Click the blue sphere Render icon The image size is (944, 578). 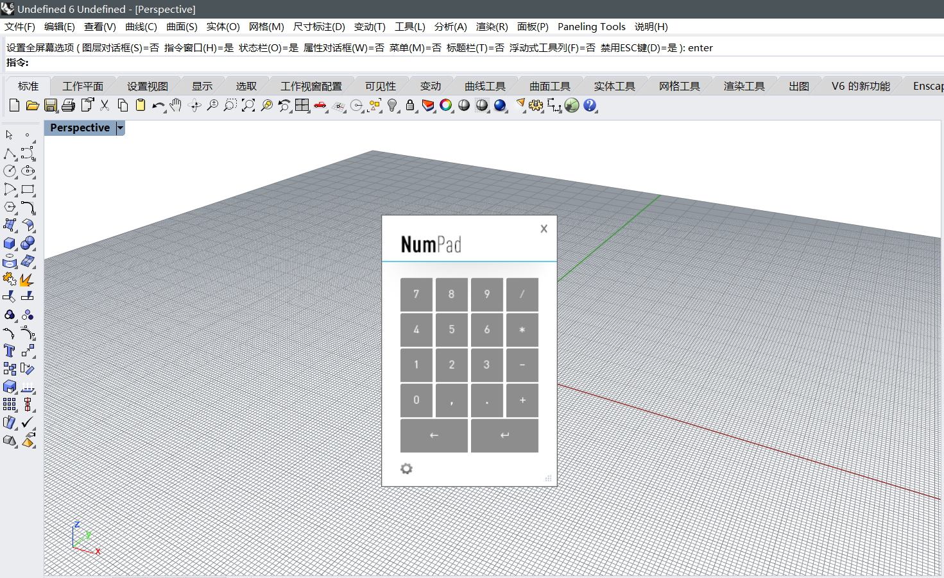(500, 106)
